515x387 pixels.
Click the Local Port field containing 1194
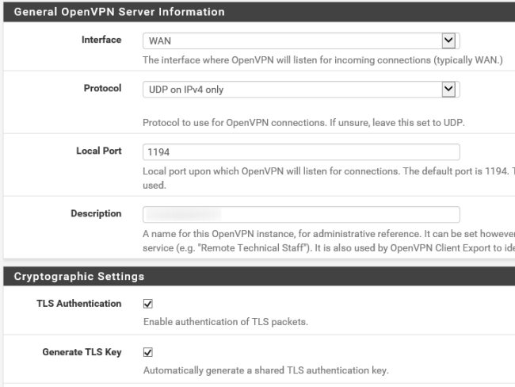click(x=301, y=152)
